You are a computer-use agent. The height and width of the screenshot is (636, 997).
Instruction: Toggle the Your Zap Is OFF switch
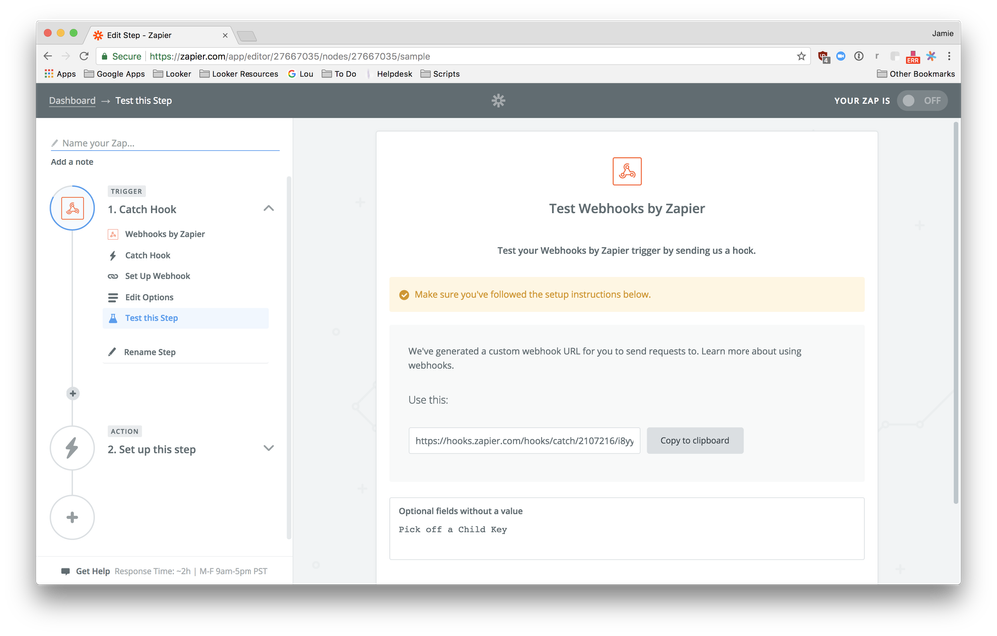point(922,101)
